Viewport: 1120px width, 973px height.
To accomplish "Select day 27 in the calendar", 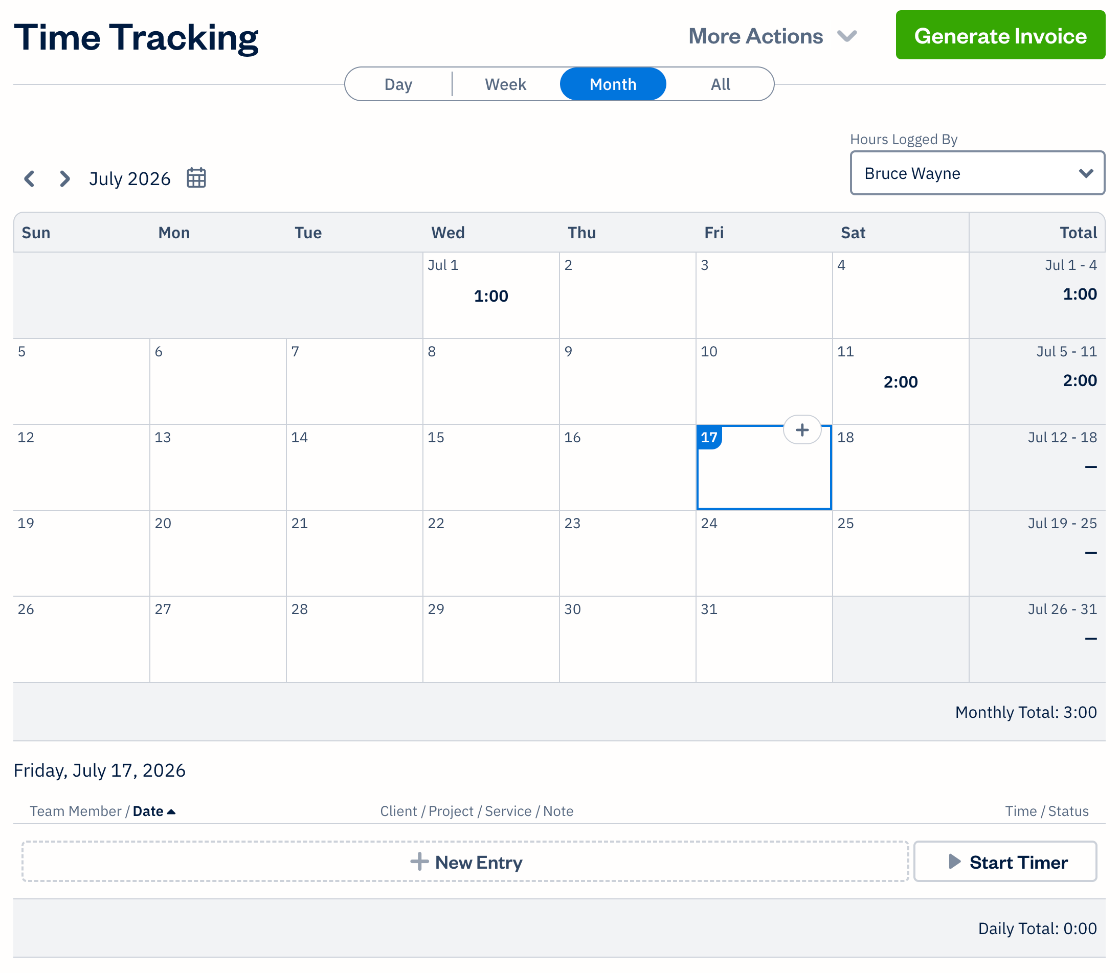I will [218, 640].
